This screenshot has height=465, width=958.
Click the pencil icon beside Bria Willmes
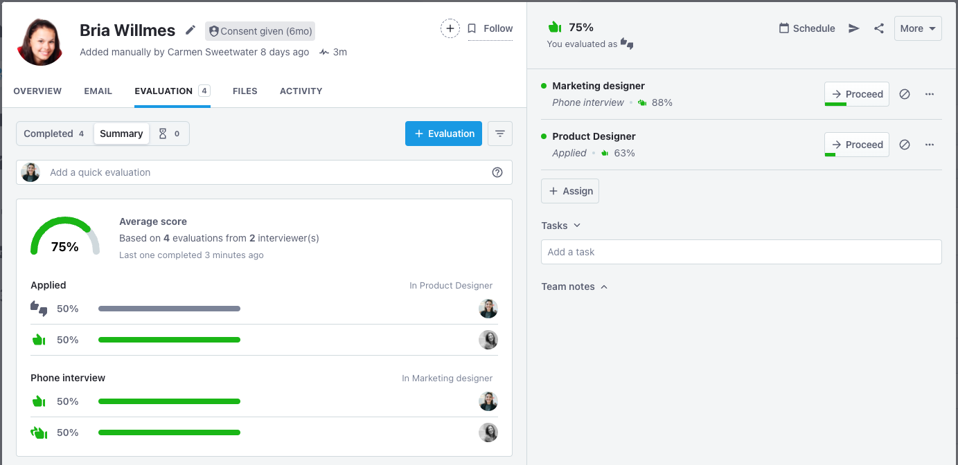point(190,30)
